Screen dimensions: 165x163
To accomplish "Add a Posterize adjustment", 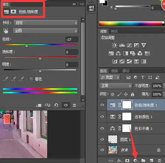I will [x=122, y=61].
